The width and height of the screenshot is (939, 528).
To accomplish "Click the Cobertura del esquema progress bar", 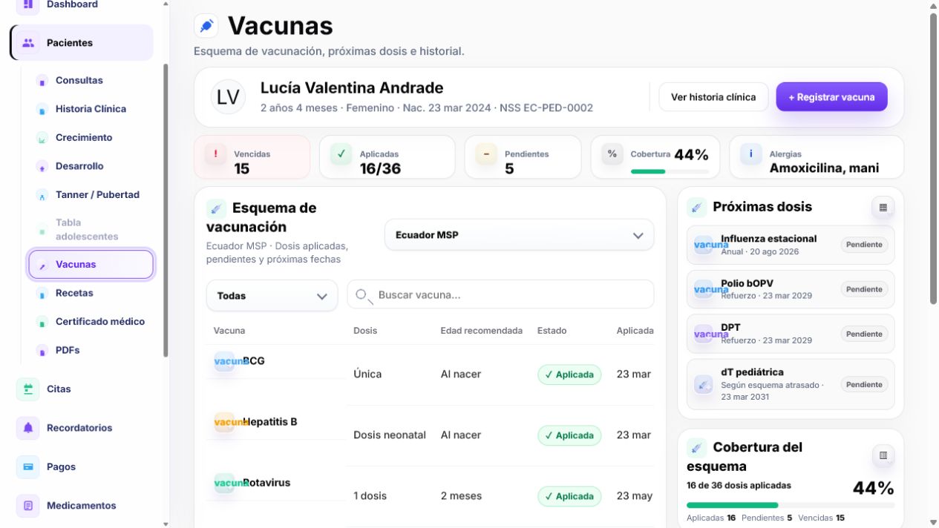I will [x=791, y=505].
